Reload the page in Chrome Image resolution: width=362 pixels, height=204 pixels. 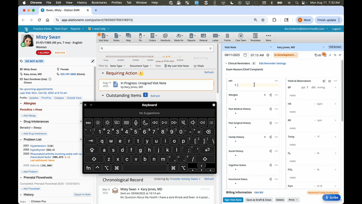pyautogui.click(x=39, y=20)
